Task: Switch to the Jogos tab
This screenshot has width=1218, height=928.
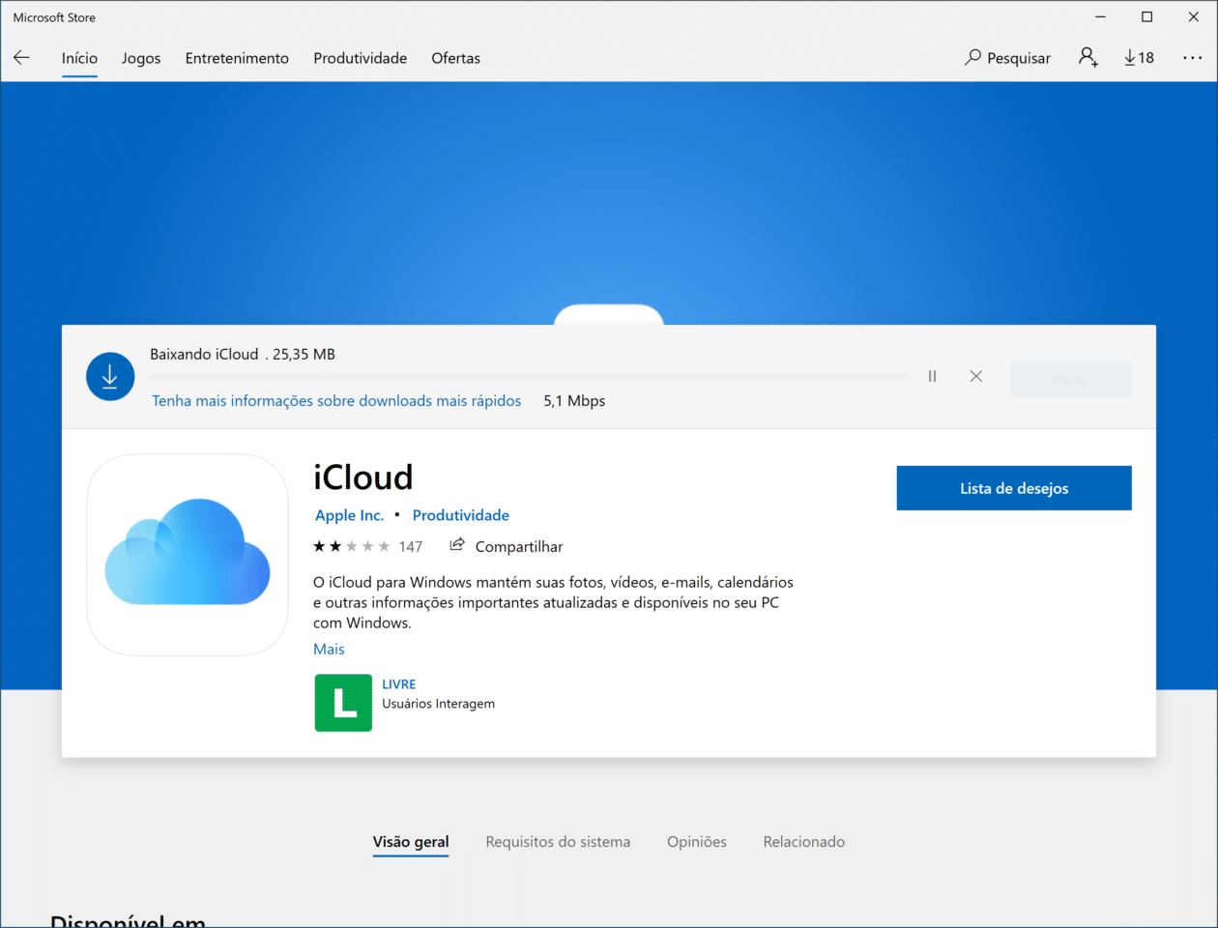Action: tap(141, 58)
